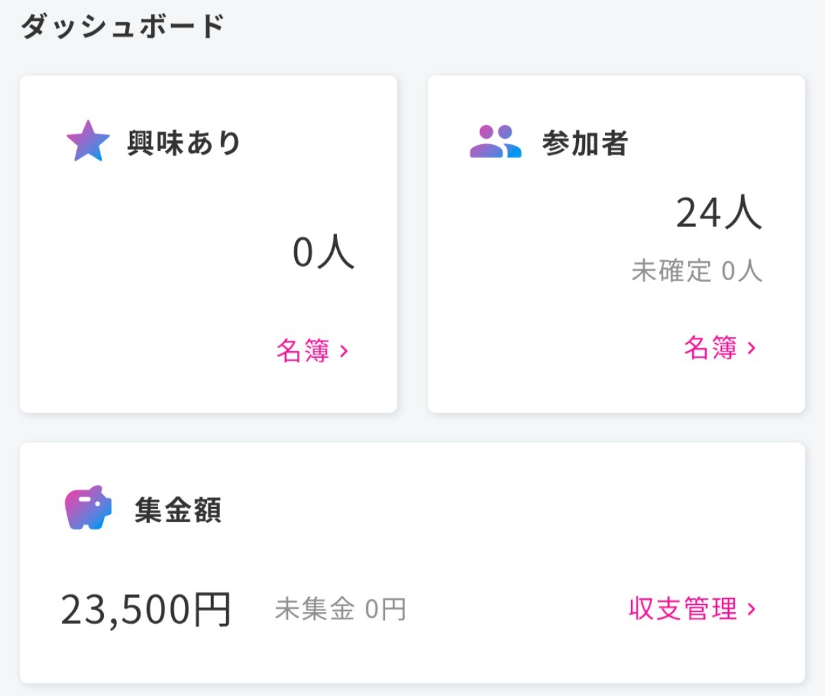
Task: Click the chevron next to 収支管理
Action: tap(751, 609)
